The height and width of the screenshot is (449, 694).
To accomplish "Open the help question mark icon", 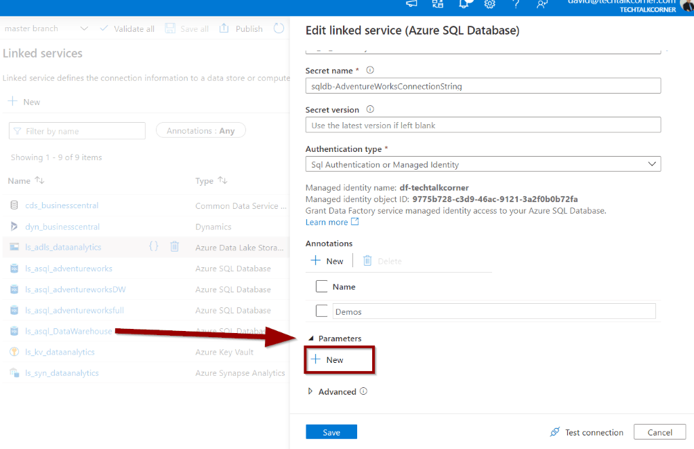I will (516, 4).
